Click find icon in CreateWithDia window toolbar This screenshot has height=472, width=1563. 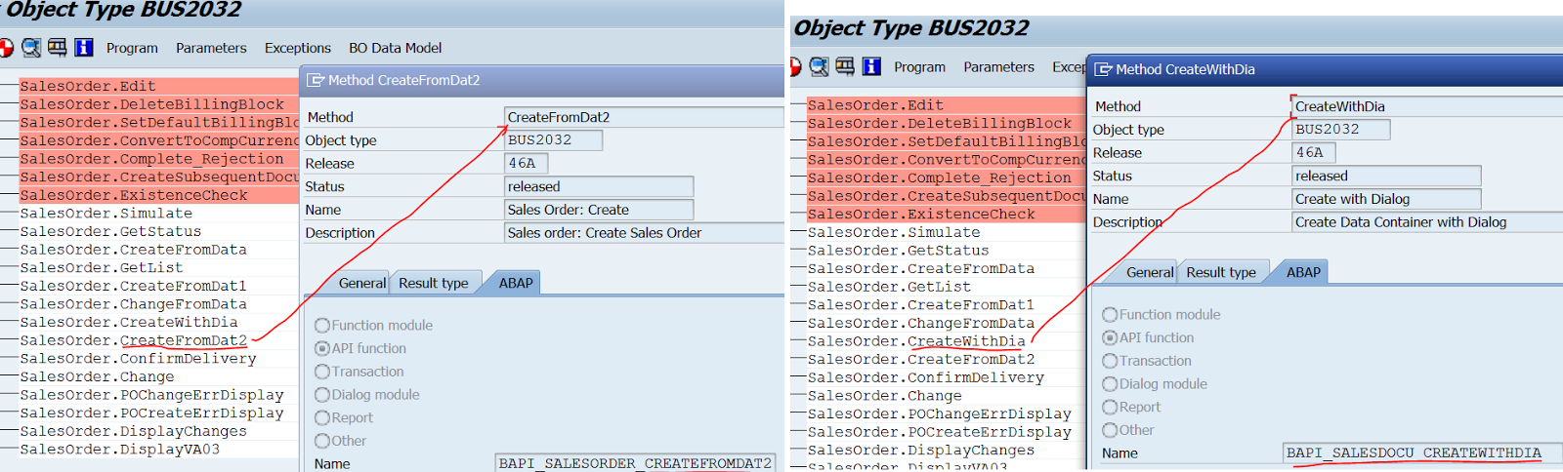[819, 66]
